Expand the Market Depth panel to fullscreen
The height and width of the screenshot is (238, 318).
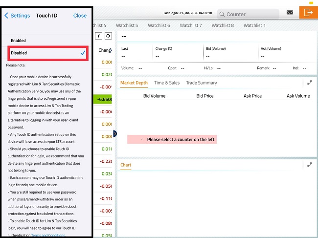[x=310, y=83]
